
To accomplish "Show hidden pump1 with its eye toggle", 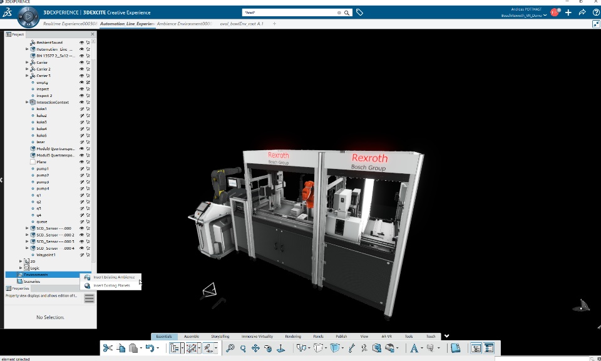I will (x=81, y=169).
